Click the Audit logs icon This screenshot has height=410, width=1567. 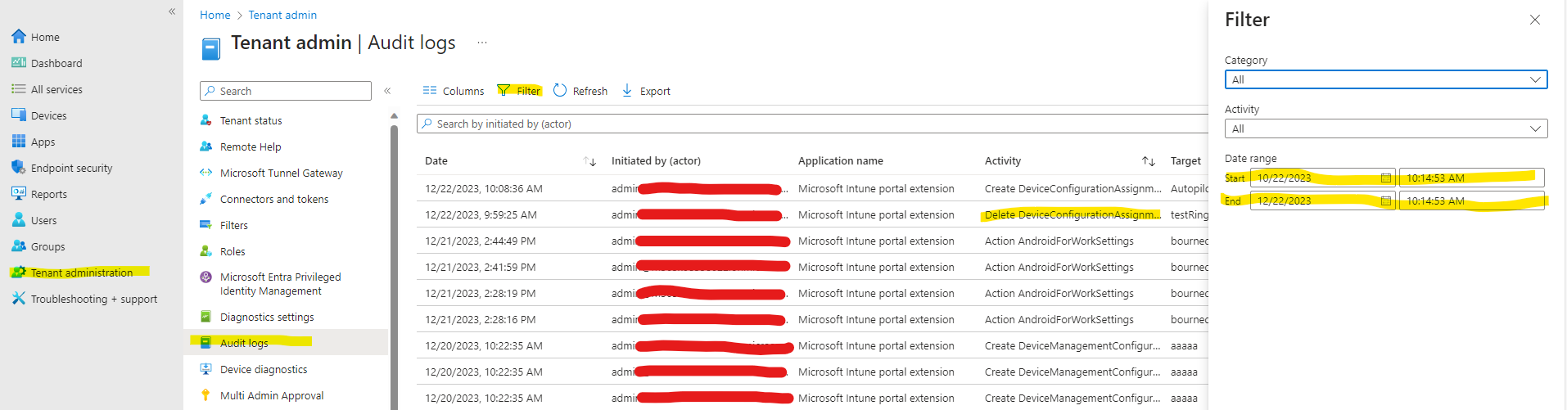206,343
